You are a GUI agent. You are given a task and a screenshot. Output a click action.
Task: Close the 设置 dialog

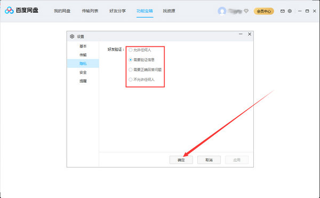click(x=250, y=34)
